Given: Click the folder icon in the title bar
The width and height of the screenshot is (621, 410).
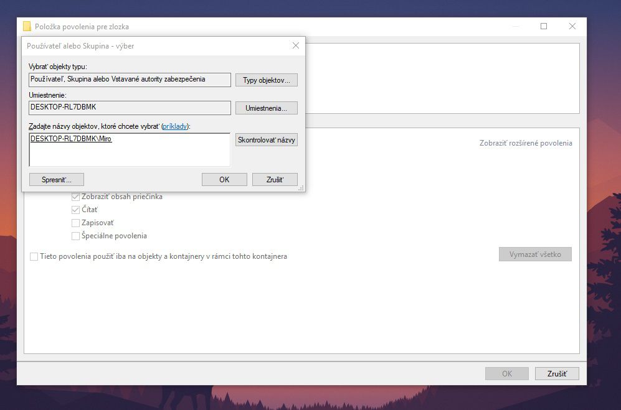Looking at the screenshot, I should (x=27, y=27).
